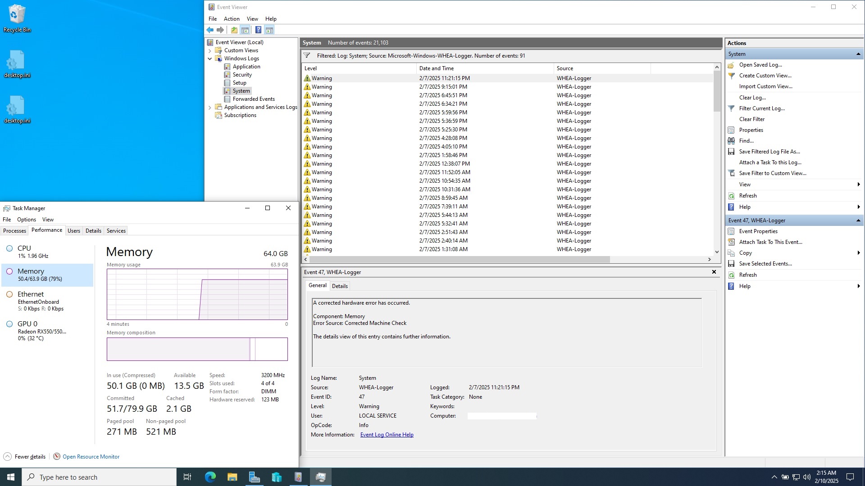Click Create Custom View action
This screenshot has width=865, height=486.
(765, 76)
